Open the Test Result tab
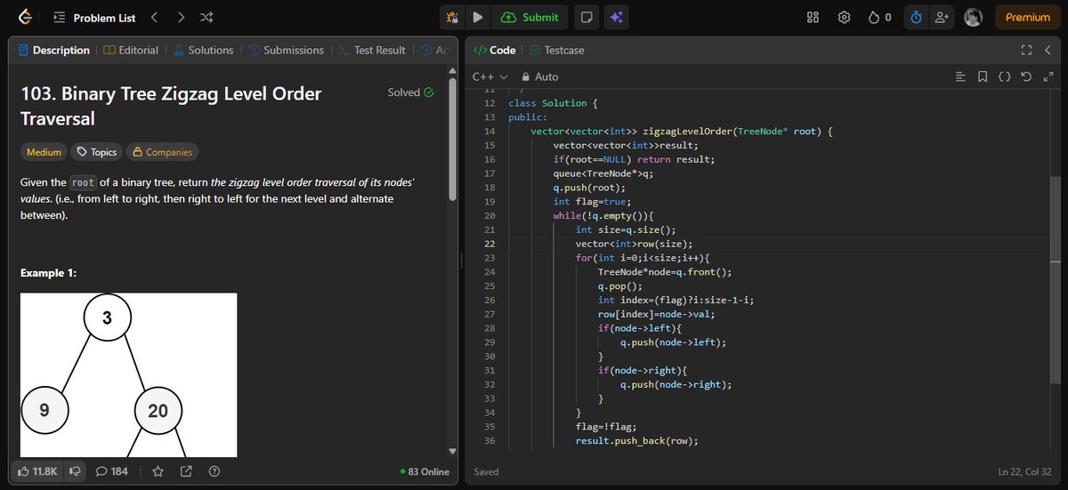Screen dimensions: 1068x490 [372, 50]
